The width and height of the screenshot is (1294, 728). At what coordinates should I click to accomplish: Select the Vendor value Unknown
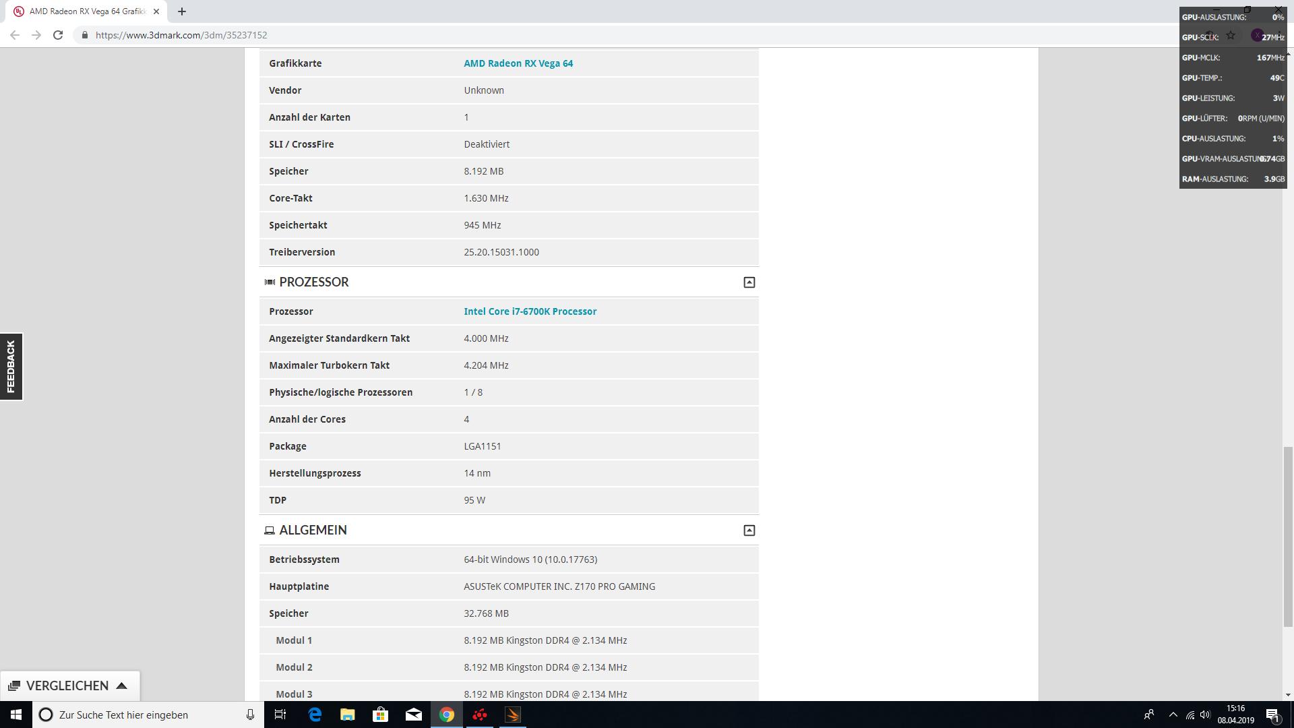coord(484,90)
